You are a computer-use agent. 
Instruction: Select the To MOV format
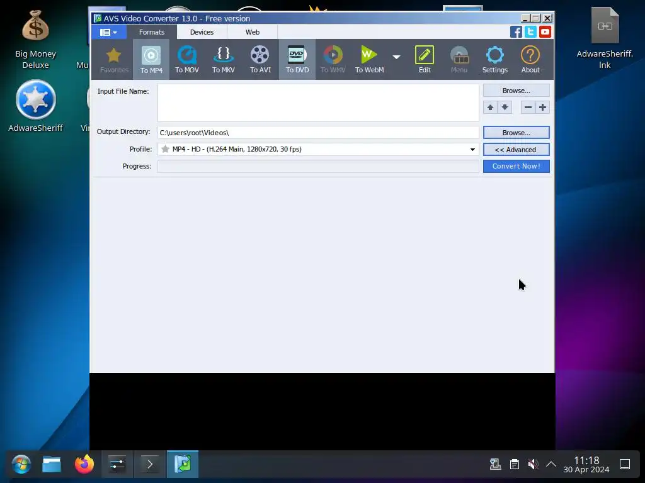coord(186,60)
